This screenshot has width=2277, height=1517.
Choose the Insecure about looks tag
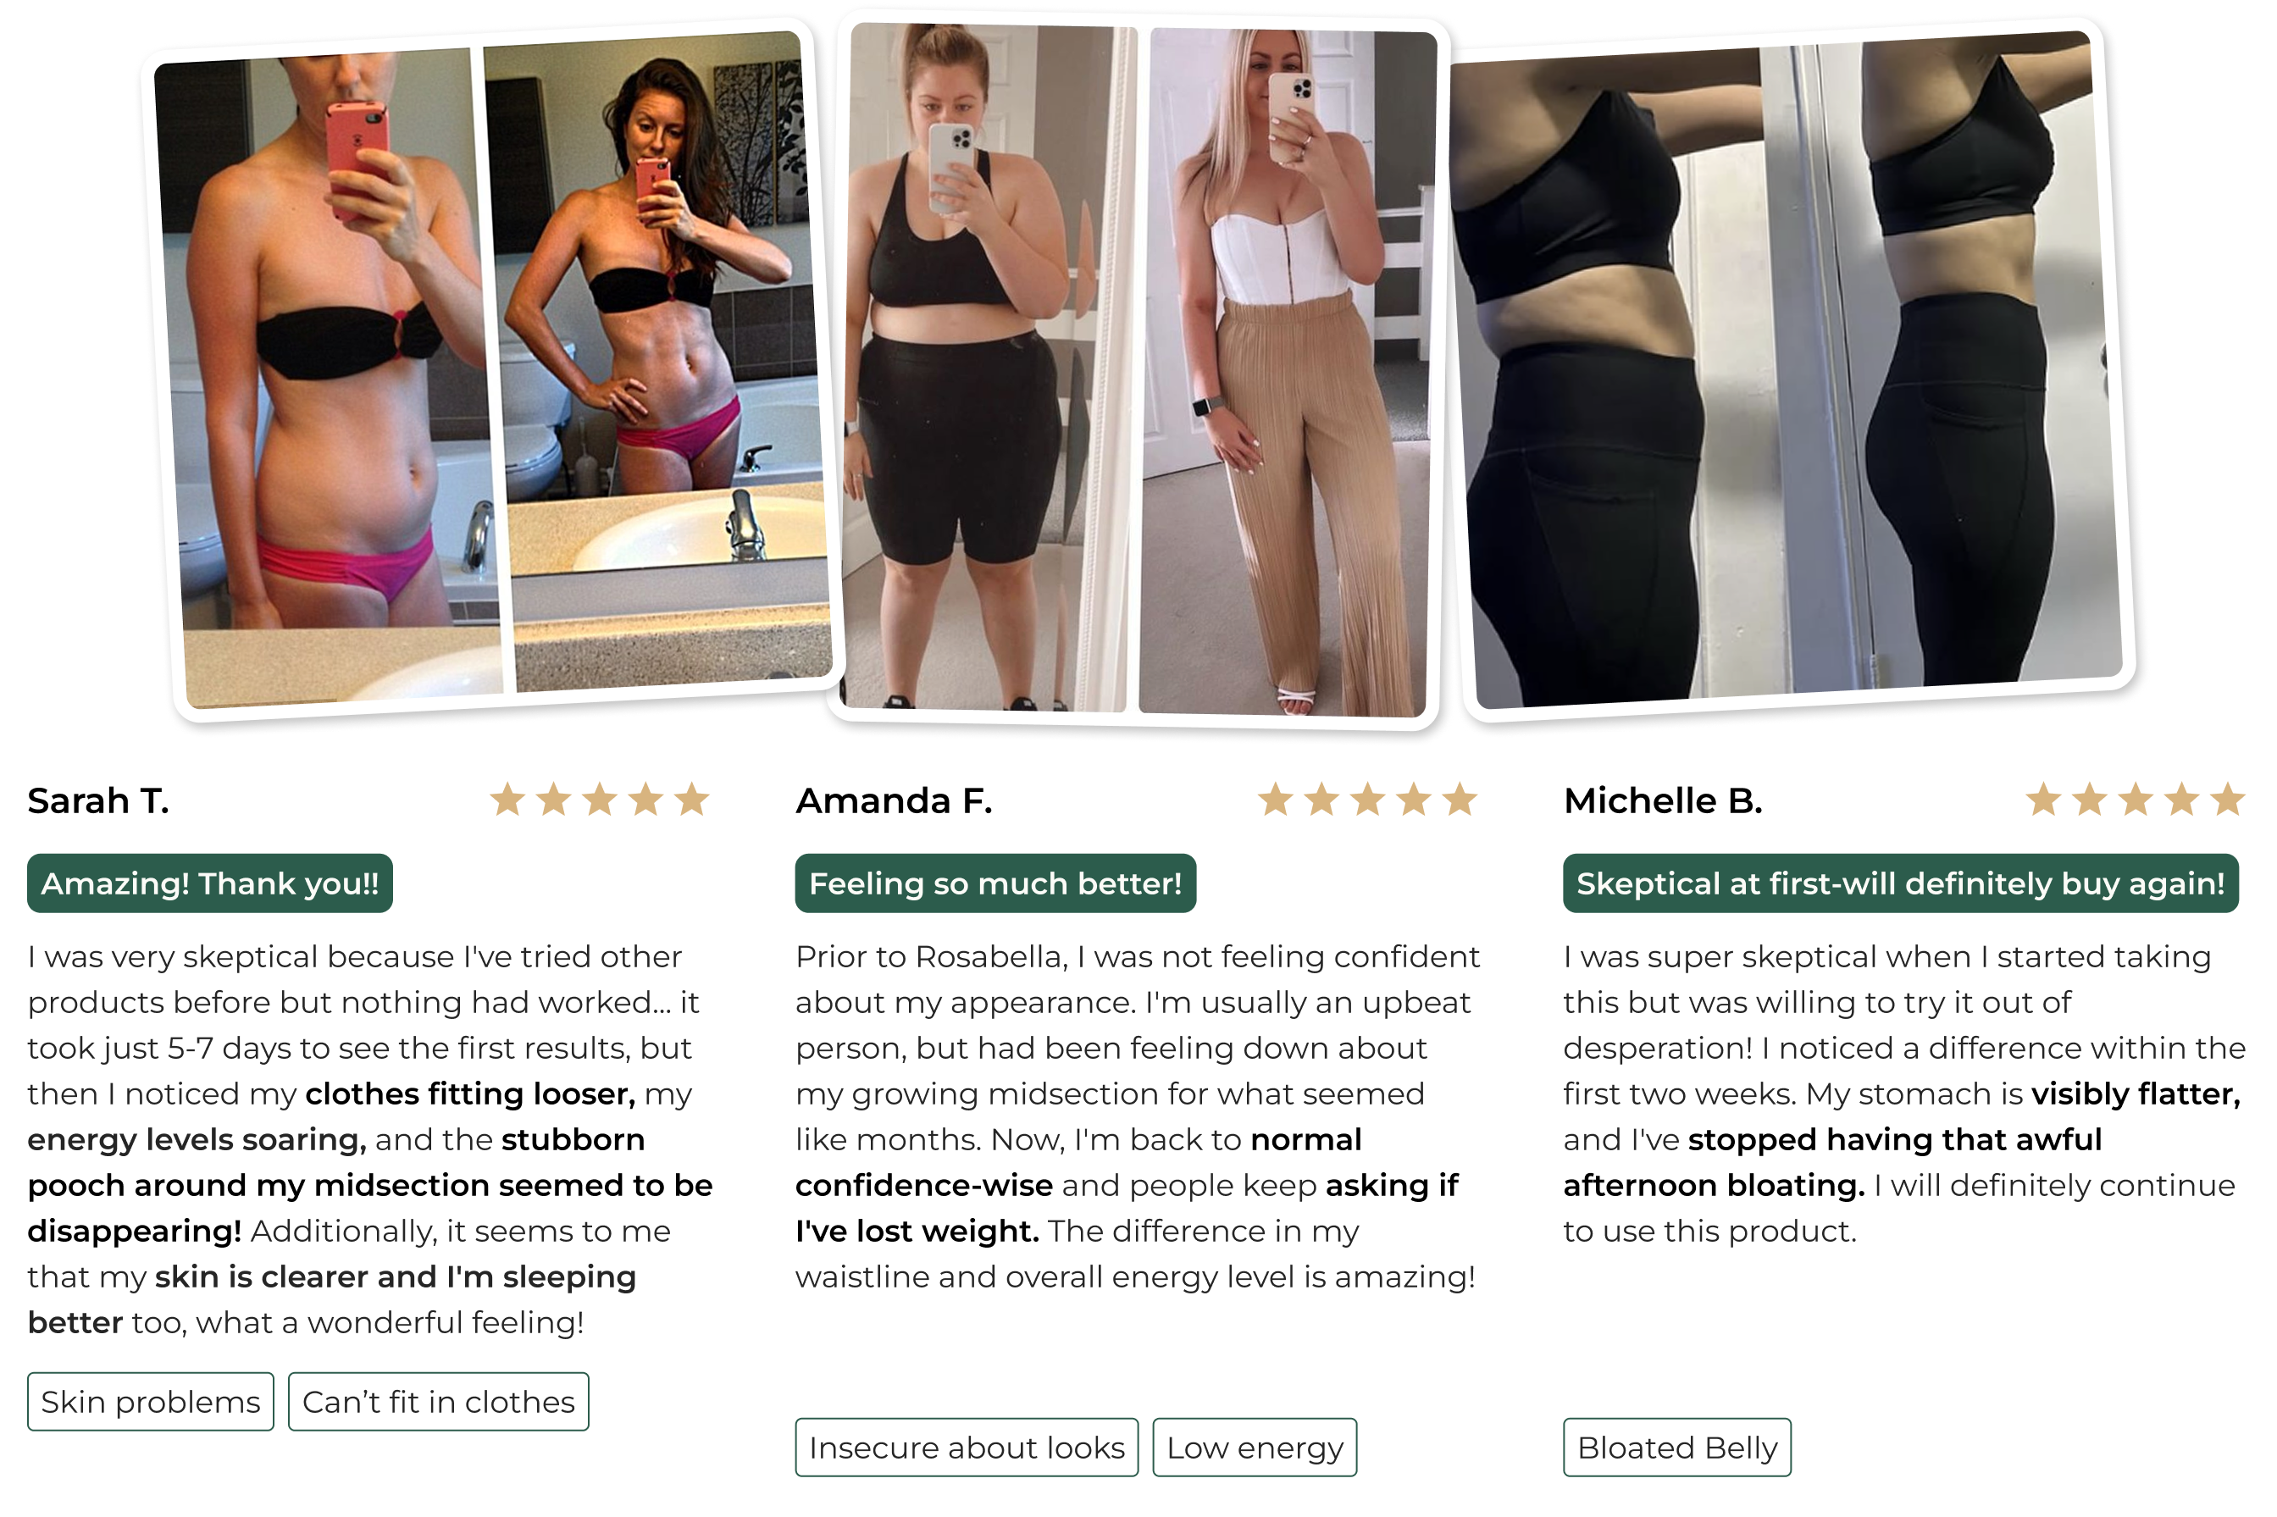[x=967, y=1448]
